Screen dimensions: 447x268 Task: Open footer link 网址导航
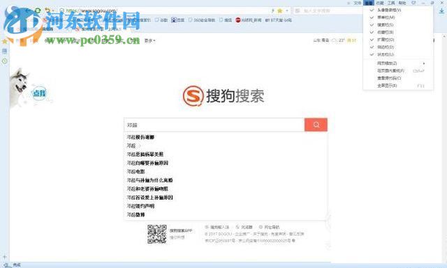pos(269,227)
